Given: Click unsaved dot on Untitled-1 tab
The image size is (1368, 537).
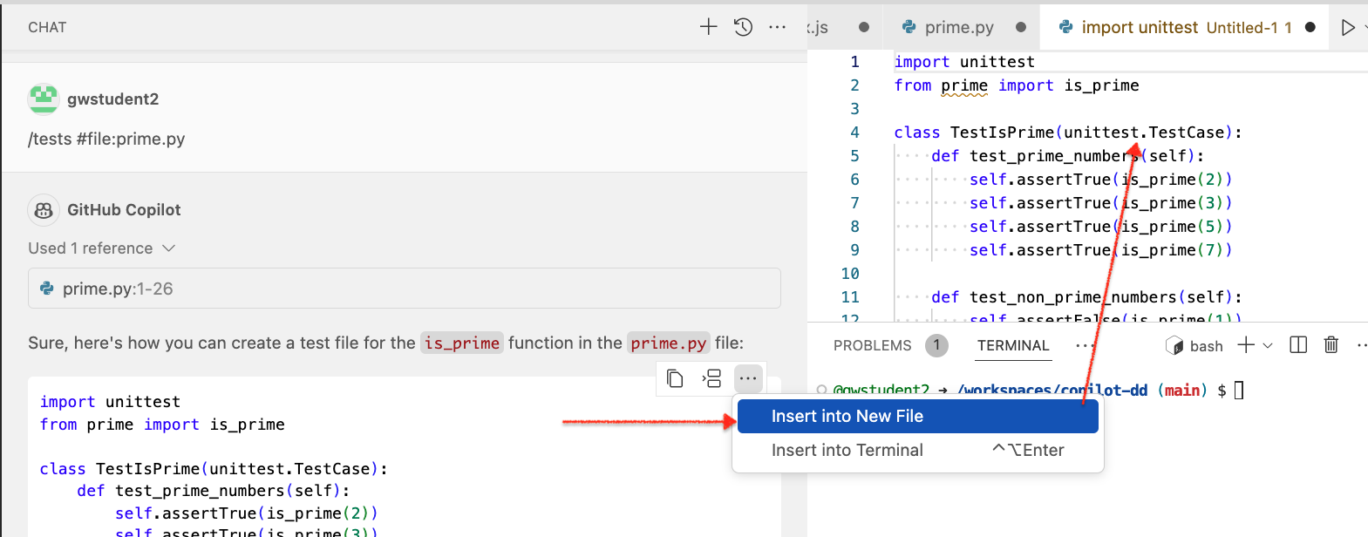Looking at the screenshot, I should [1310, 27].
